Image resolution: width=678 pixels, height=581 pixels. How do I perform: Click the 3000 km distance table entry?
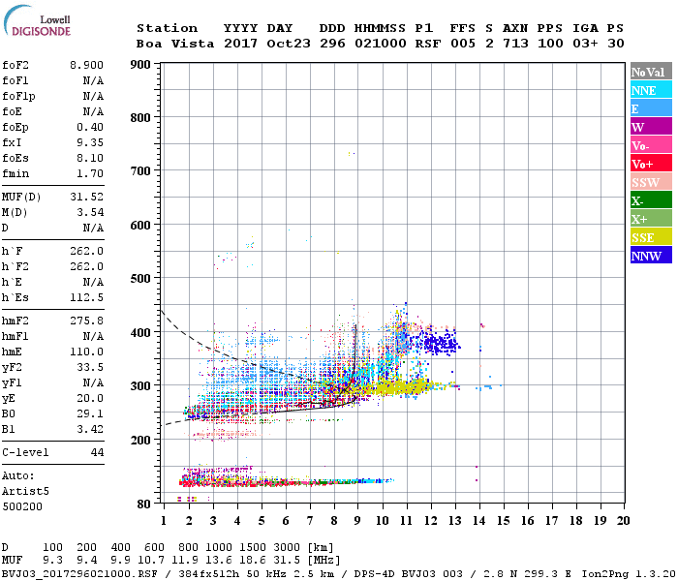[287, 548]
